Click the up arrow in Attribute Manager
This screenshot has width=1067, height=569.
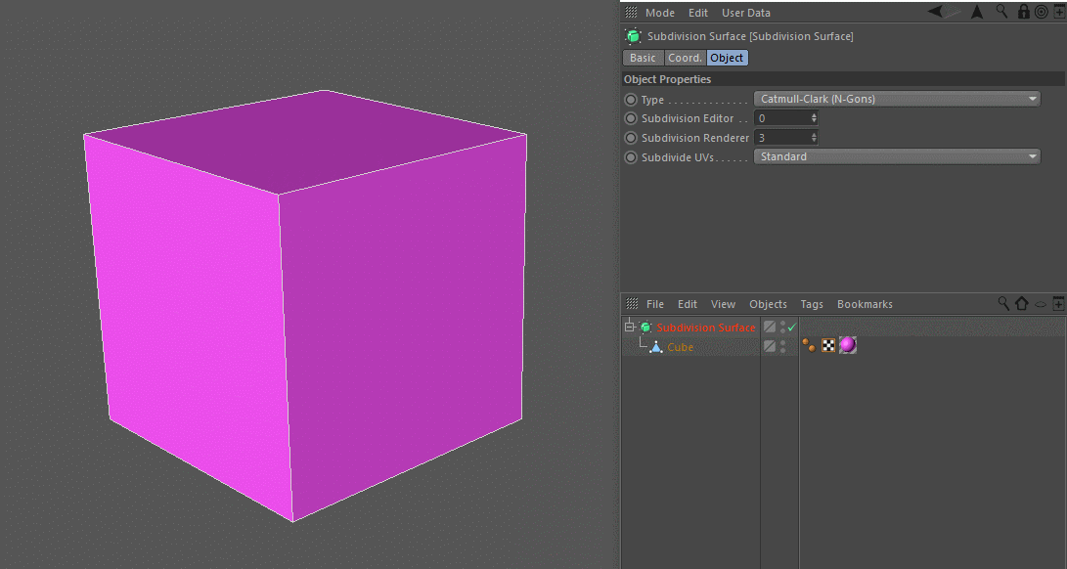click(976, 12)
